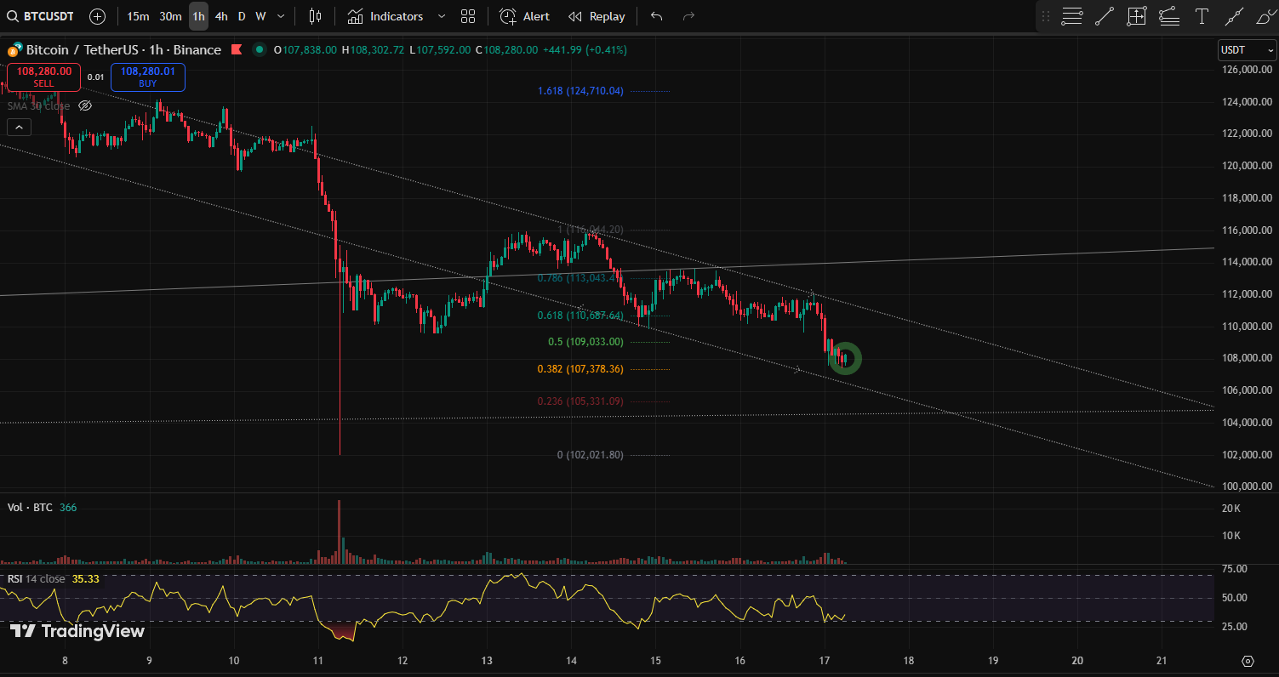The height and width of the screenshot is (677, 1279).
Task: Open the USDT currency dropdown
Action: pos(1247,50)
